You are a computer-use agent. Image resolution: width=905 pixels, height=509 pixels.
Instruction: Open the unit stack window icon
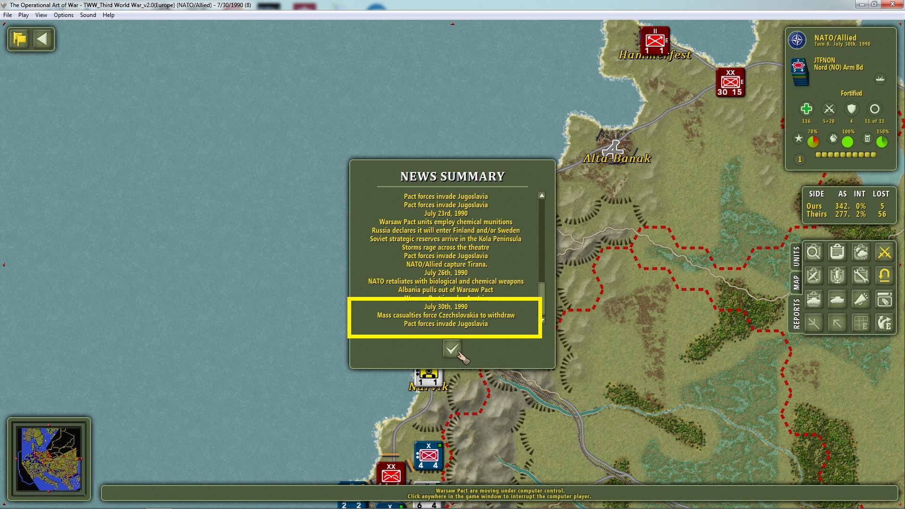884,299
